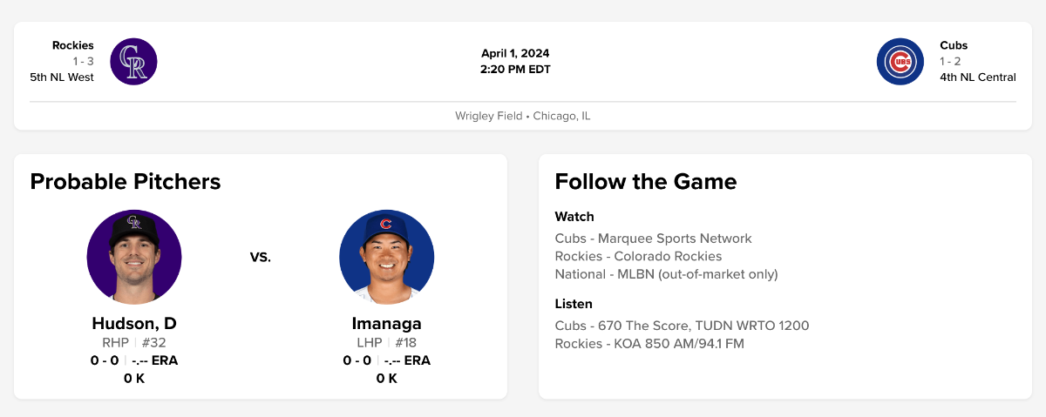Open D. Hudson's pitcher headshot

pyautogui.click(x=134, y=257)
